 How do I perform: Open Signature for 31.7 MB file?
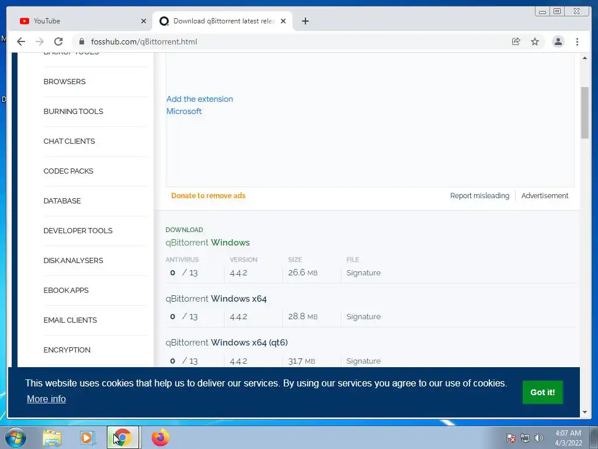point(363,361)
